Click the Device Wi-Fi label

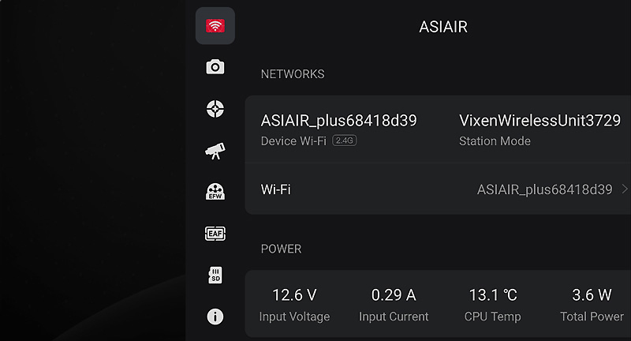tap(293, 141)
